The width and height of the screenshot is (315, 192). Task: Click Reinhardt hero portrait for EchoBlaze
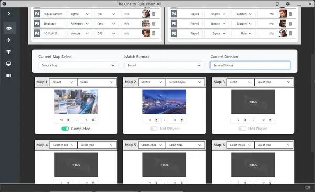(x=146, y=24)
